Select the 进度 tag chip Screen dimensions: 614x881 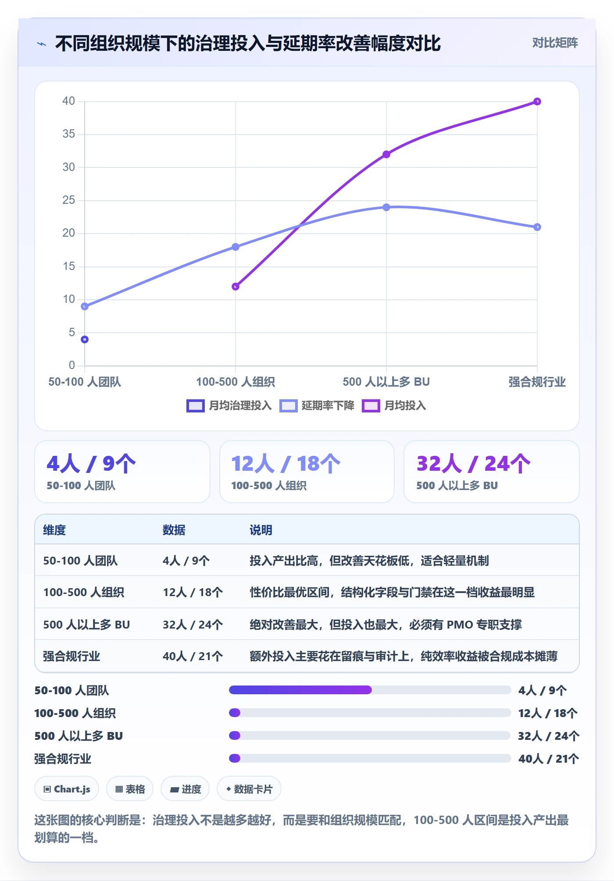(x=185, y=789)
